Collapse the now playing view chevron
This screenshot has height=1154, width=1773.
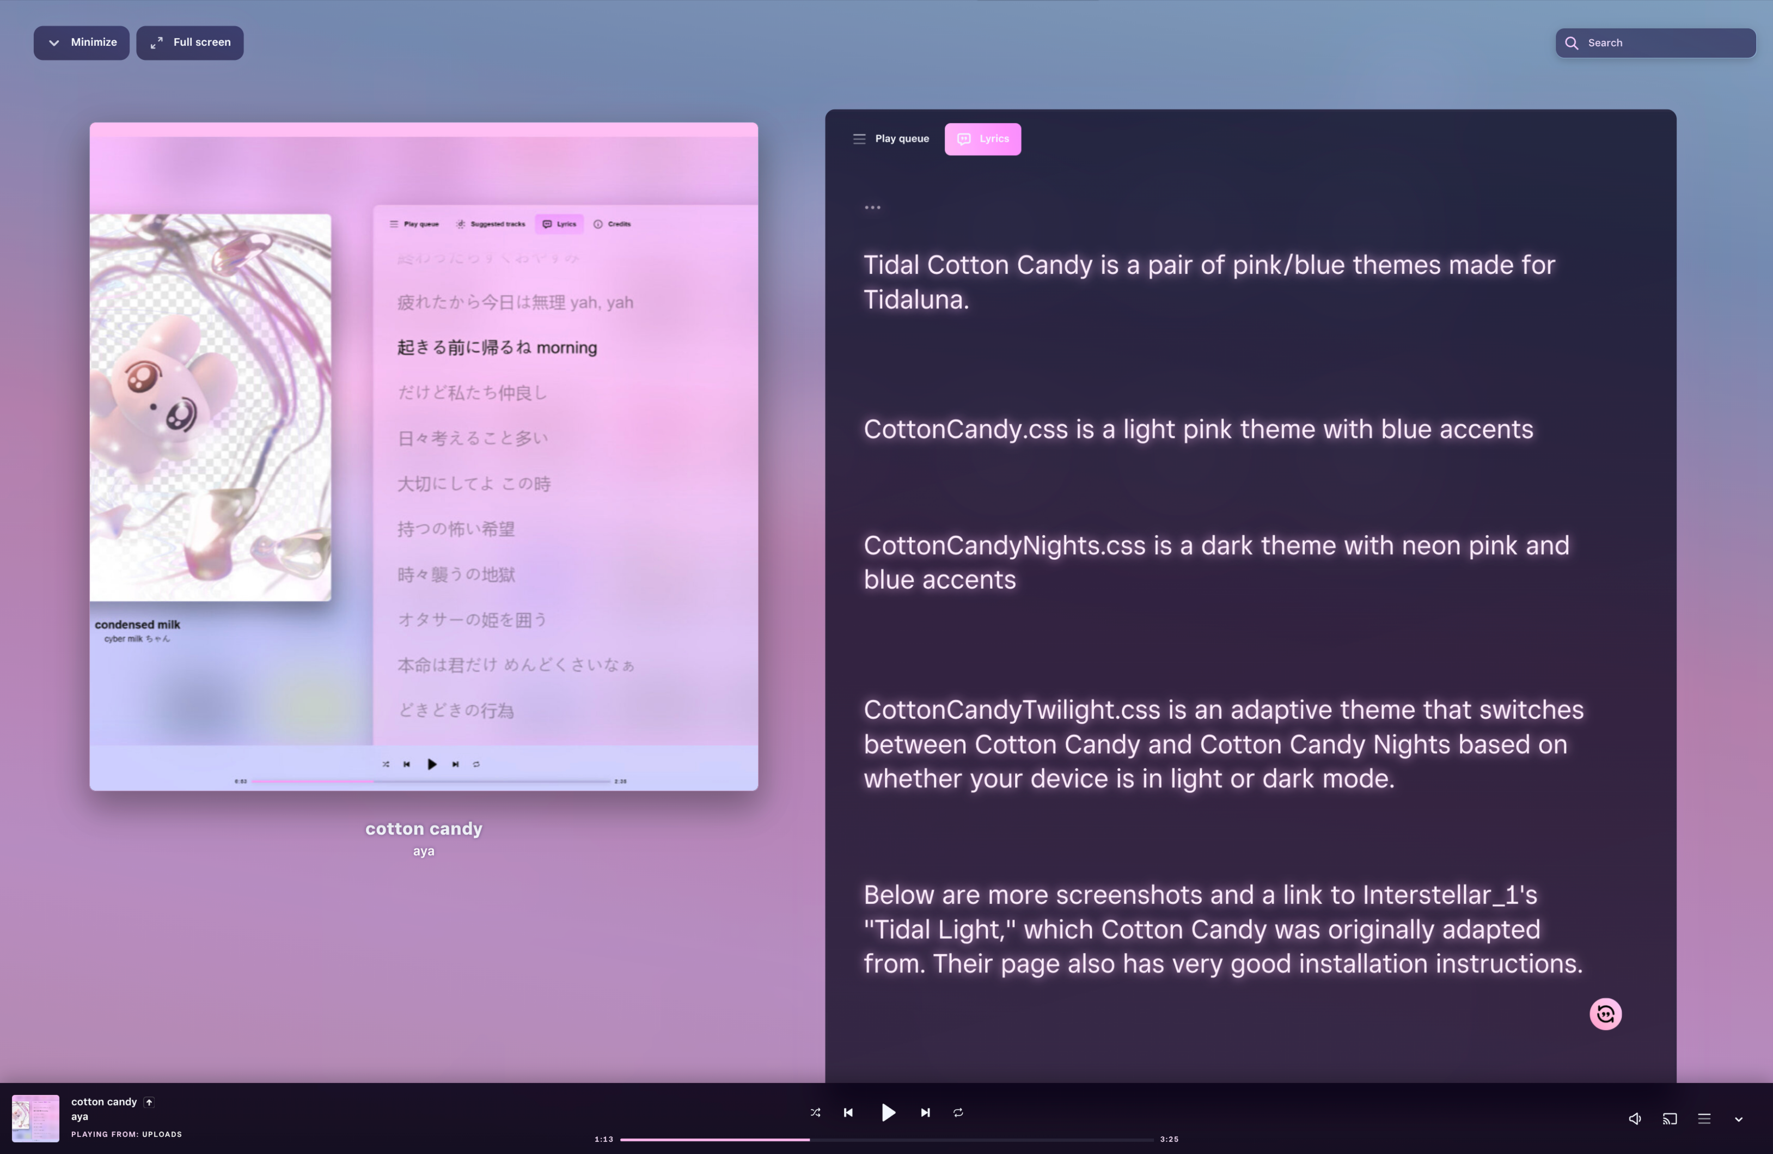pyautogui.click(x=1738, y=1119)
